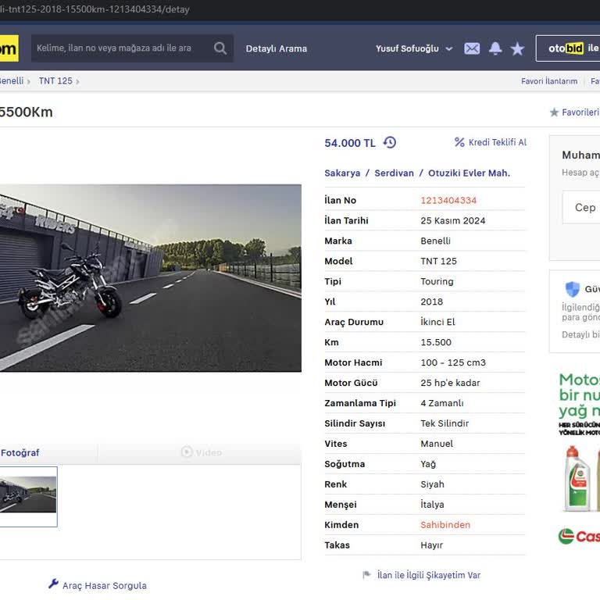Image resolution: width=600 pixels, height=600 pixels.
Task: Click the video play icon
Action: point(187,452)
